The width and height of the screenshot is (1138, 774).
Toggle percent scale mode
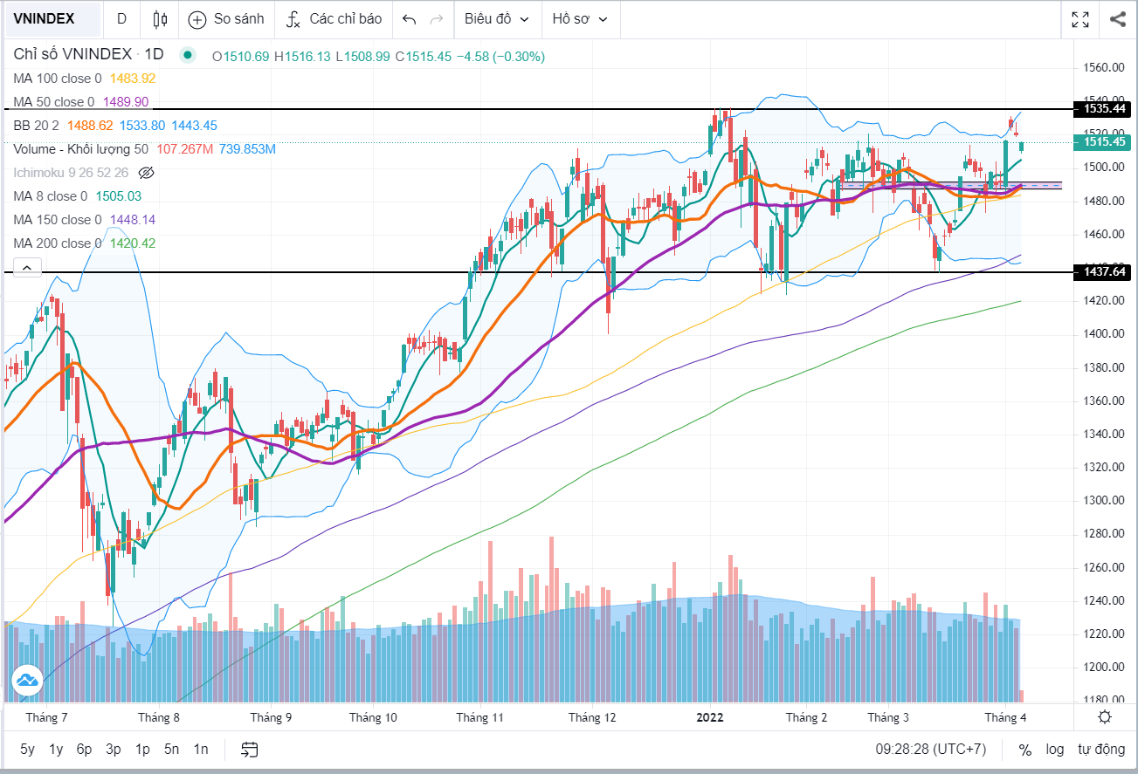click(x=1024, y=750)
